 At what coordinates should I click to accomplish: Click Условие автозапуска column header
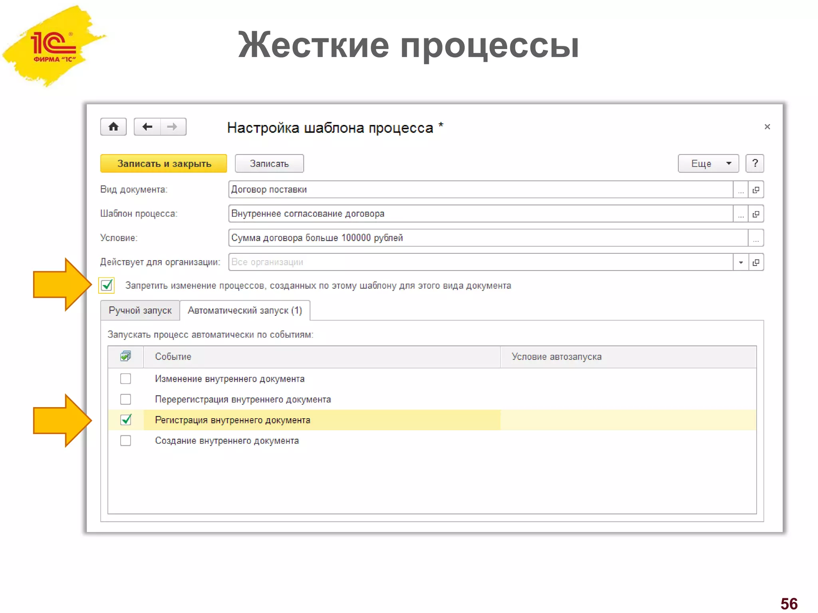pos(628,357)
